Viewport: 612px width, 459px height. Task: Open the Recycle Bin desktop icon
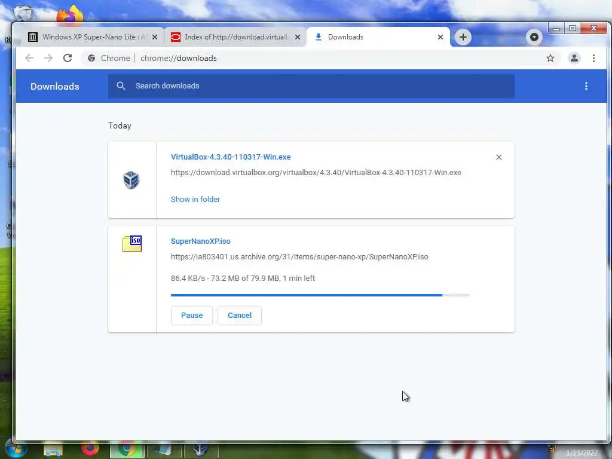[23, 14]
